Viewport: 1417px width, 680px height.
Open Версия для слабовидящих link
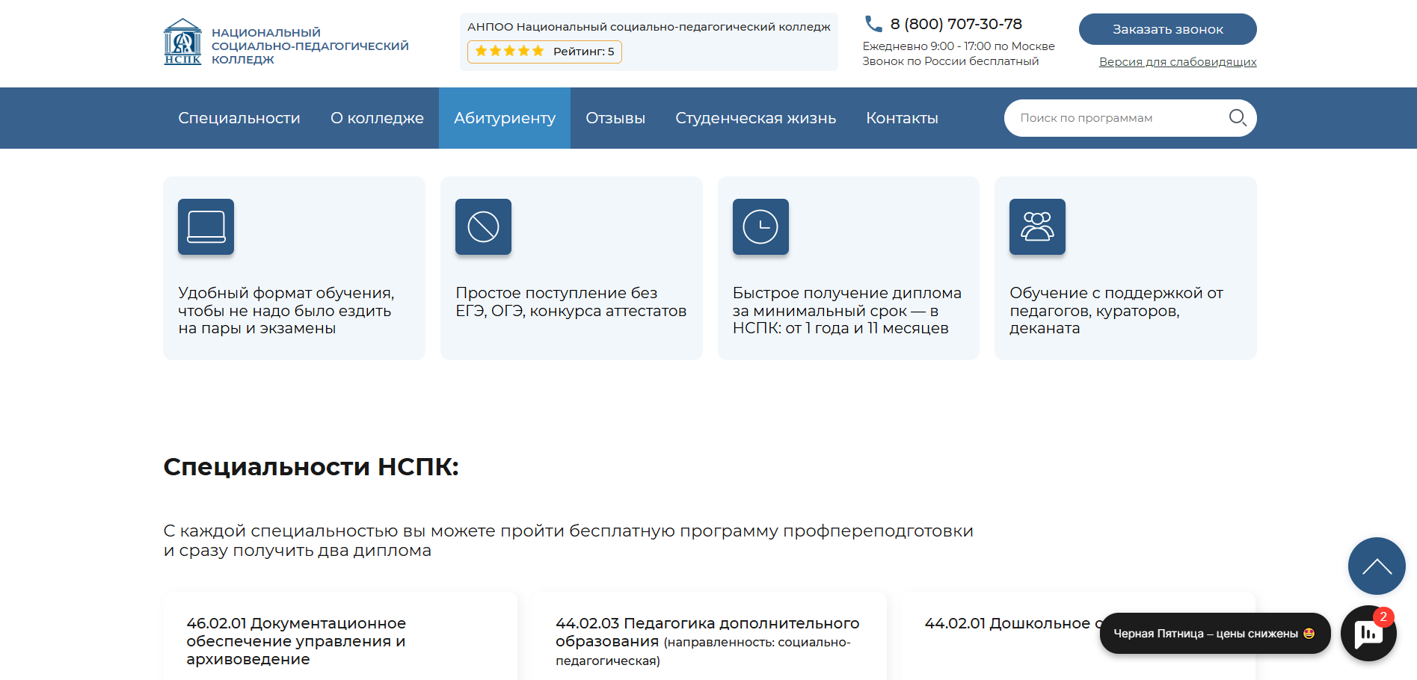pyautogui.click(x=1178, y=62)
